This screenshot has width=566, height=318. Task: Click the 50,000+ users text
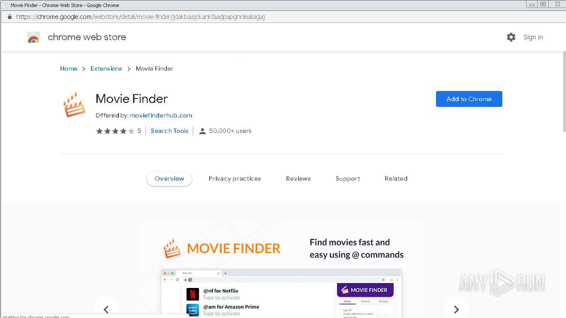point(230,131)
